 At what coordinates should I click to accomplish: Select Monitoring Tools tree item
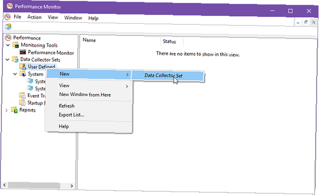(39, 45)
